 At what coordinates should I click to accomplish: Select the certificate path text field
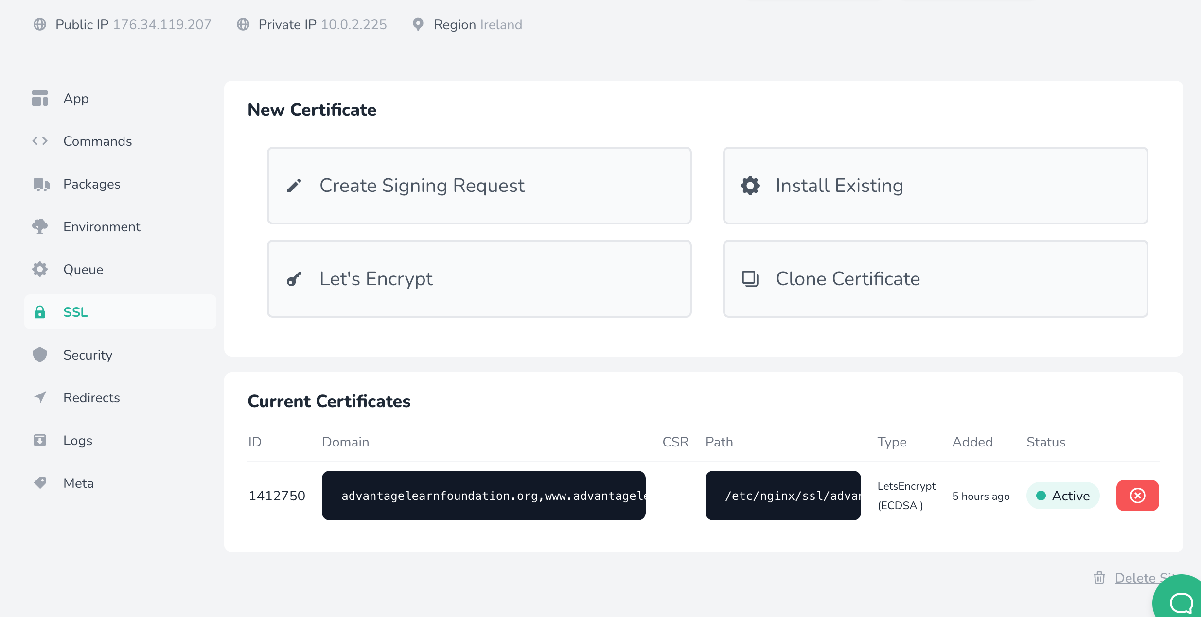pyautogui.click(x=783, y=495)
